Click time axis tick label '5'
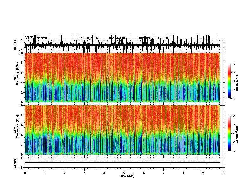251x194 pixels. (x=124, y=173)
